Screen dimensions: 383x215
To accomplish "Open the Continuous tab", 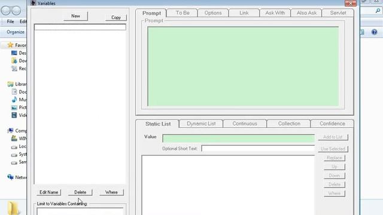I will tap(245, 124).
